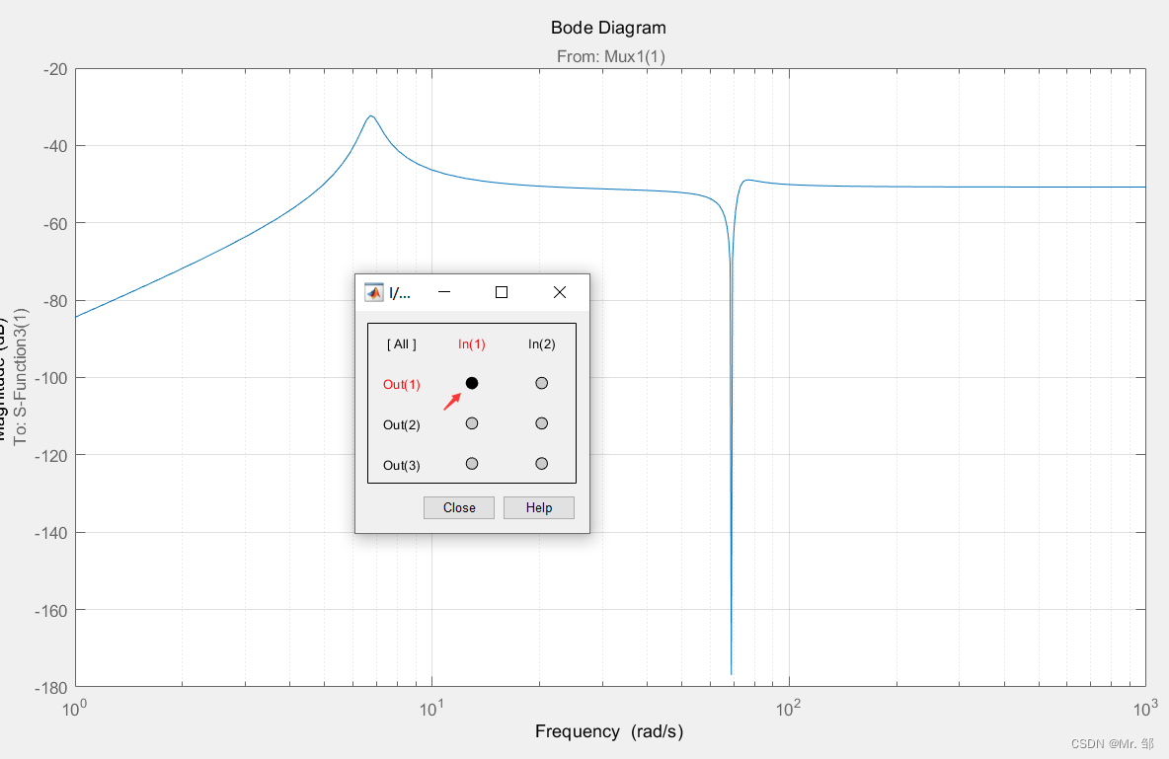Click the notch minimum of the curve

click(731, 673)
